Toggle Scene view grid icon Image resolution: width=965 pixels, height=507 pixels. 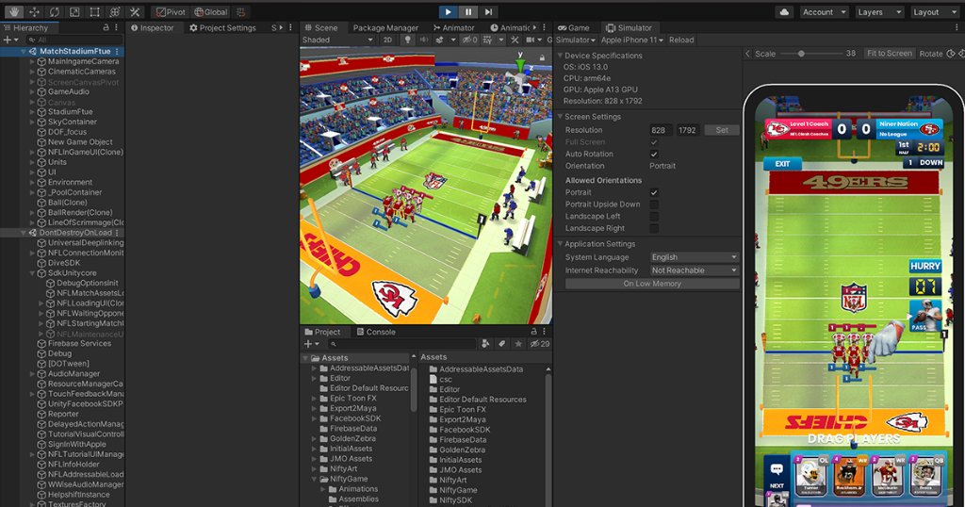tap(487, 40)
